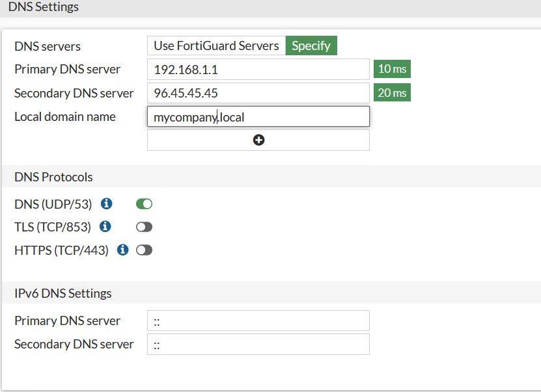Click the IPv6 DNS Settings section header
Image resolution: width=541 pixels, height=392 pixels.
click(63, 293)
